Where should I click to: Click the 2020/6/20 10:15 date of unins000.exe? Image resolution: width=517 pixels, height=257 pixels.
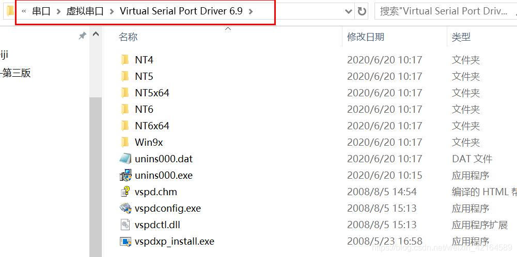(384, 175)
